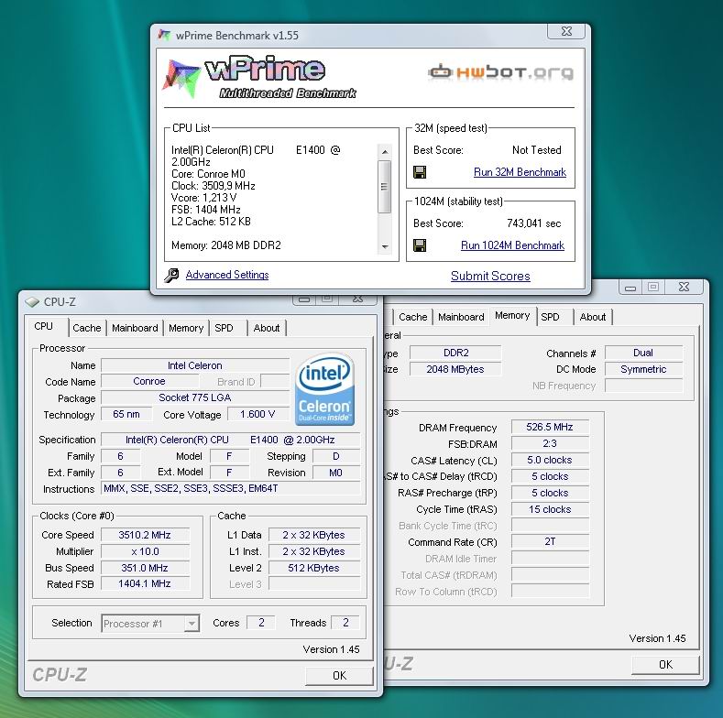The image size is (723, 718).
Task: Click the Threads count field
Action: click(x=345, y=623)
